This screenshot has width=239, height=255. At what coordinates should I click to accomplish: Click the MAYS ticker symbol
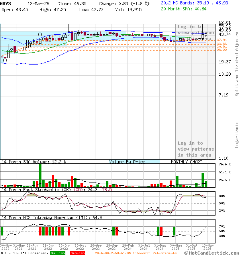pos(6,3)
